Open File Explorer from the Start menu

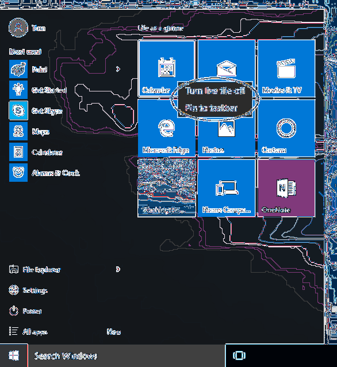pyautogui.click(x=35, y=269)
